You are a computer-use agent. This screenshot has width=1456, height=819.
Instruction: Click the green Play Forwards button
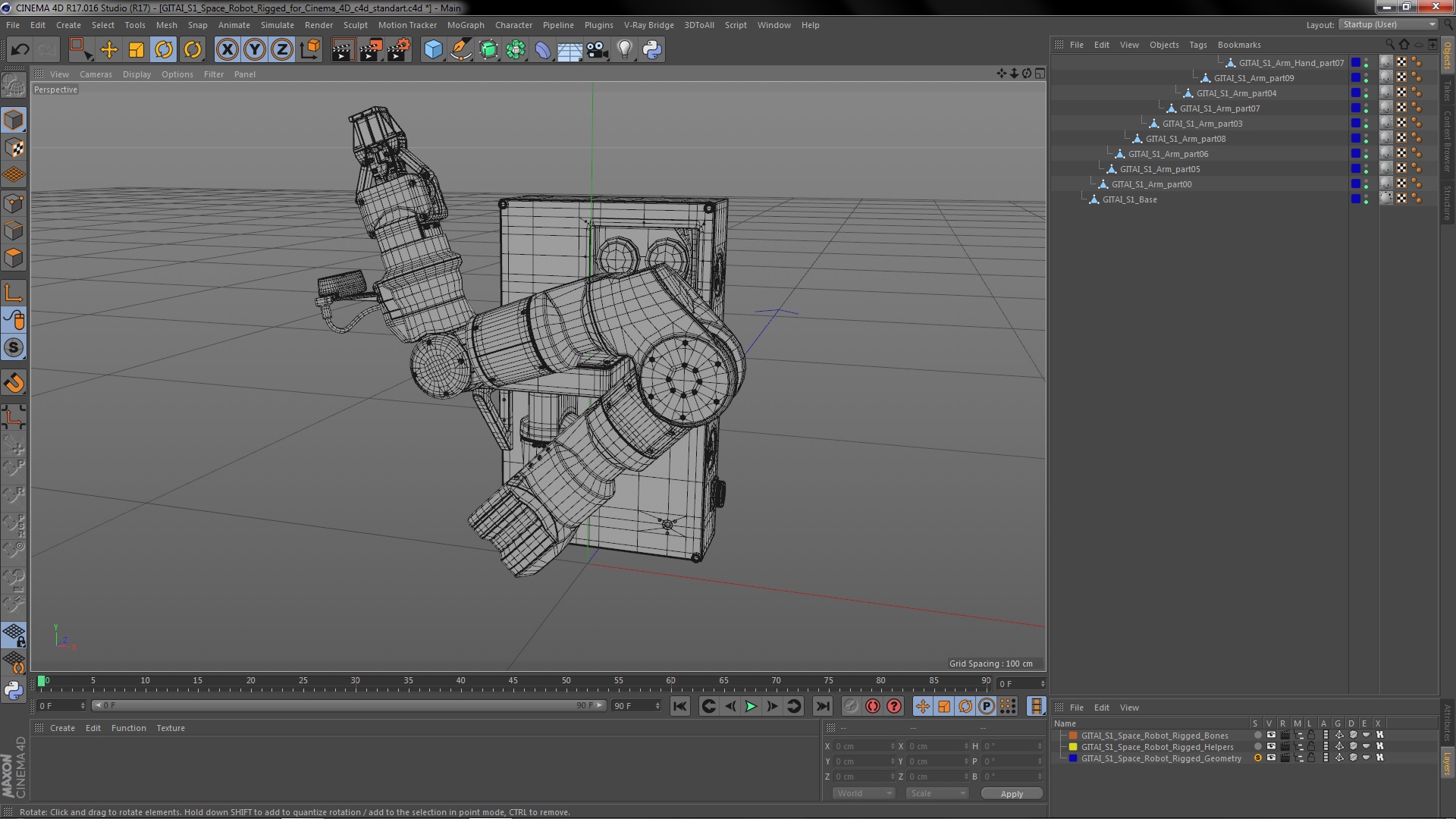click(x=751, y=706)
